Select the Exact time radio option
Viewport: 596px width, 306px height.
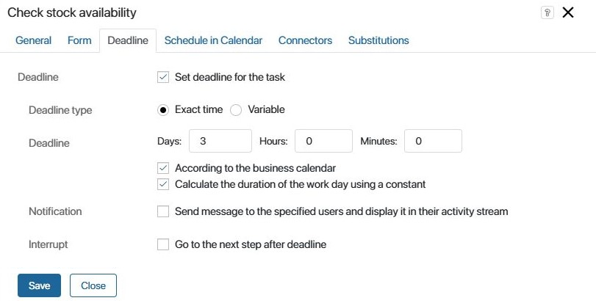pos(163,110)
